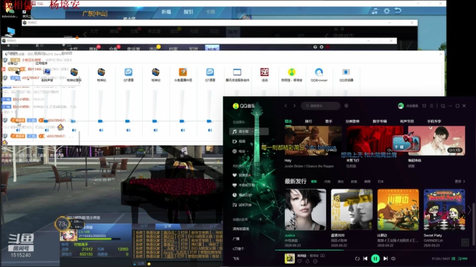Filter new releases by 日本
Viewport: 476px width, 267px height.
[381, 182]
